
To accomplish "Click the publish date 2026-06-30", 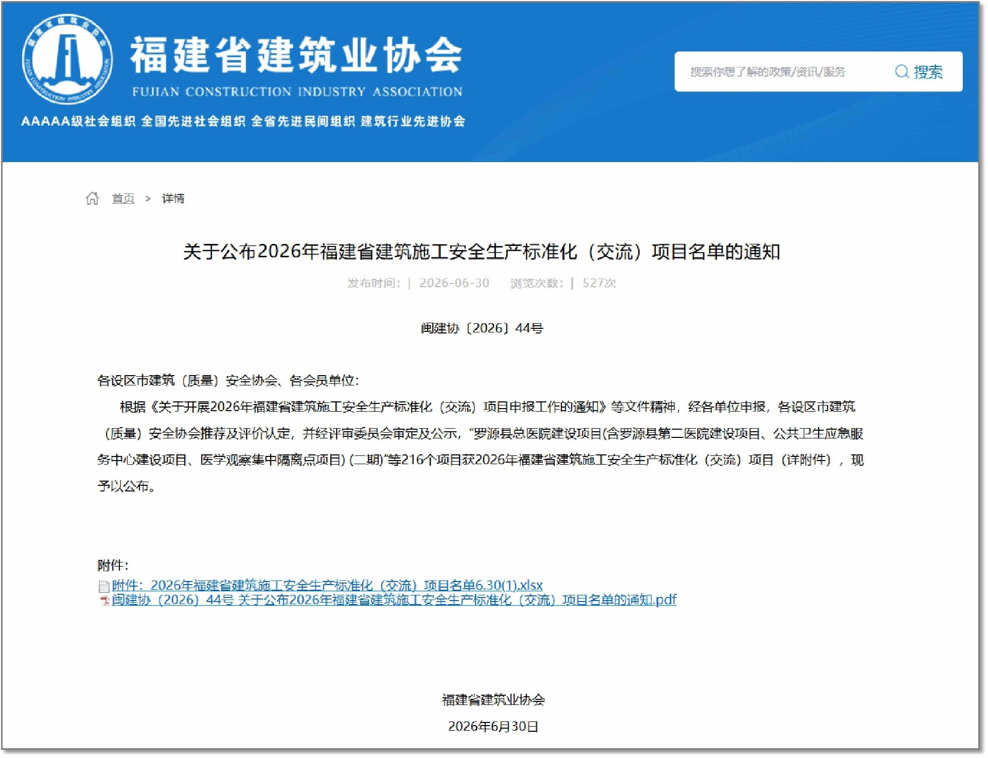I will pos(454,283).
